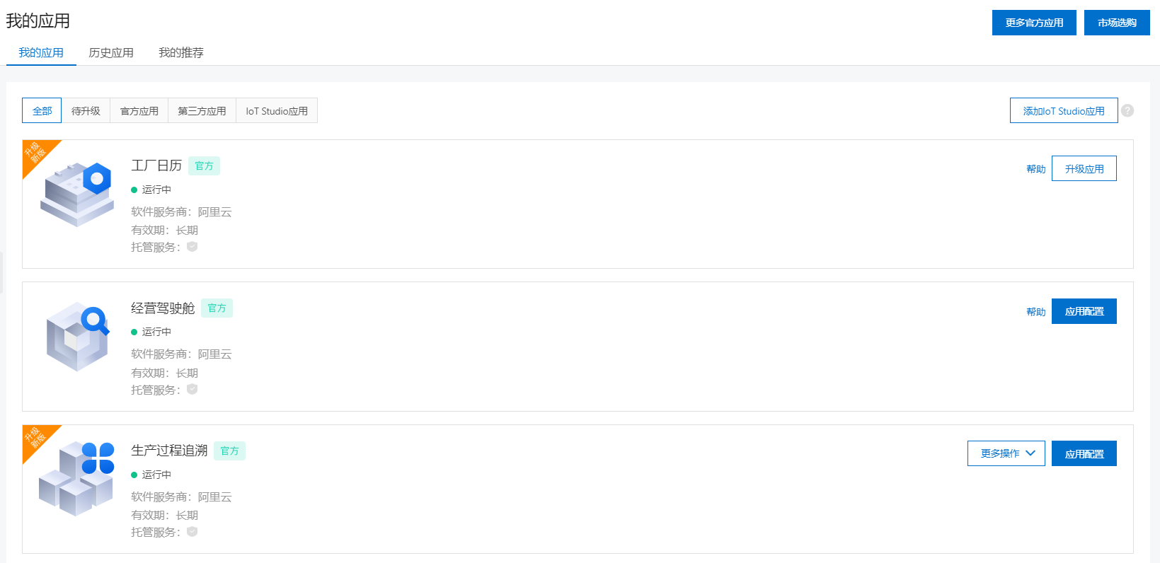The width and height of the screenshot is (1160, 563).
Task: Select the 全部 filter
Action: 42,111
